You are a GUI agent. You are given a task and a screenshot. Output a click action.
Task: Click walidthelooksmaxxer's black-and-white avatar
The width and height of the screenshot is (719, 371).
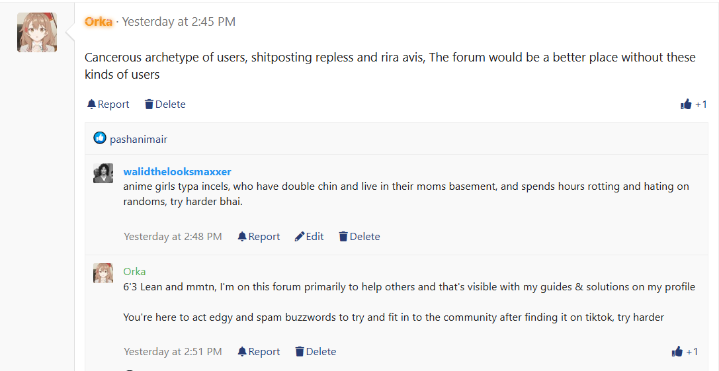click(103, 173)
